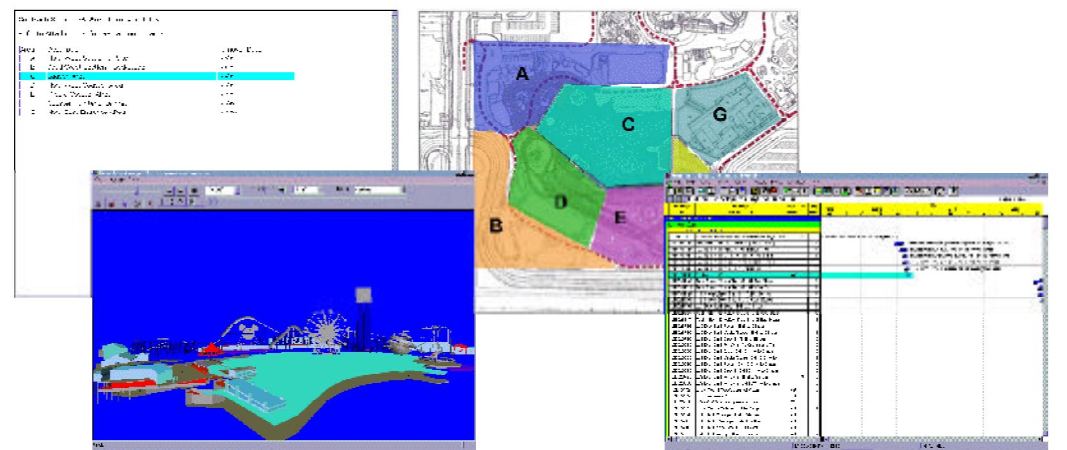Select the green group band in schedule table
Viewport: 1067px width, 450px height.
click(x=743, y=224)
